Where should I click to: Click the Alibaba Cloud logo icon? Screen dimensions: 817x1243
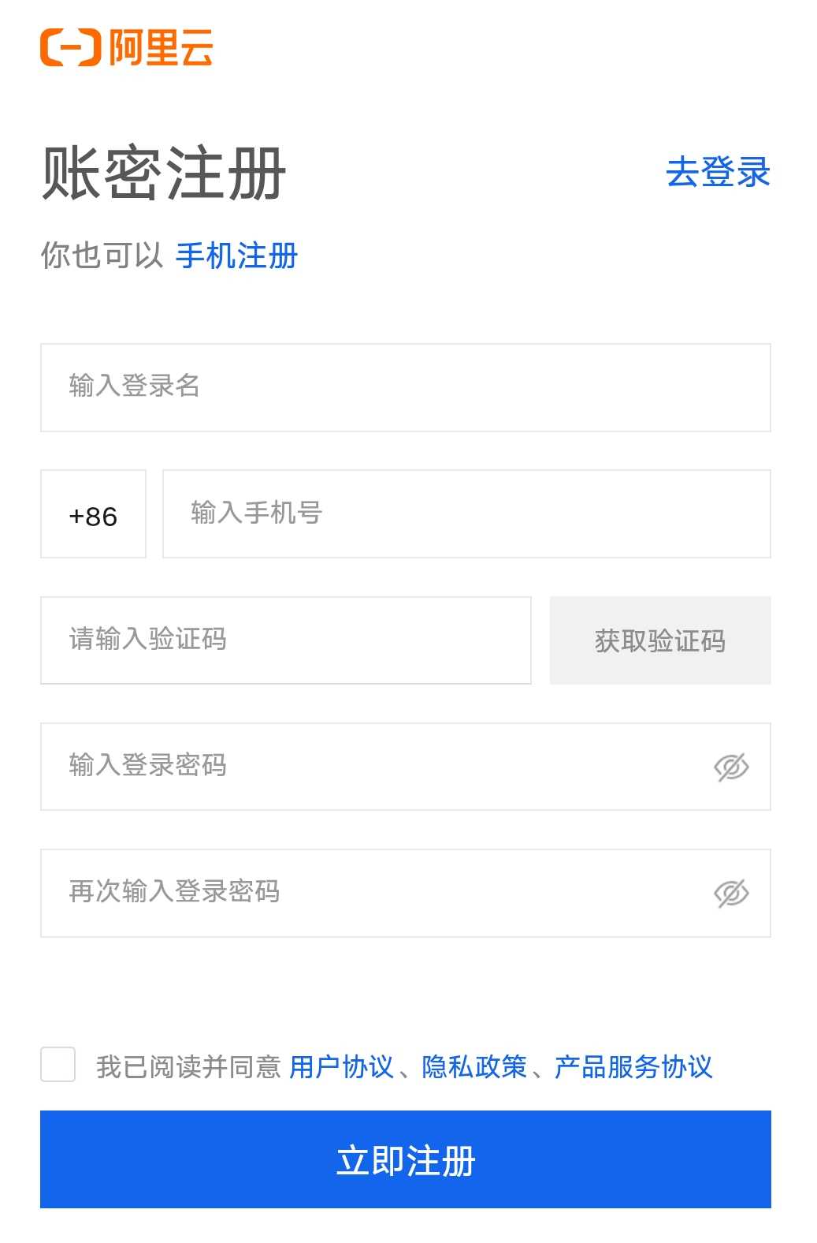pos(71,49)
